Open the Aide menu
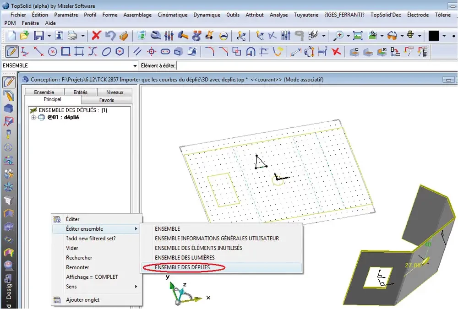The height and width of the screenshot is (309, 458). tap(50, 23)
